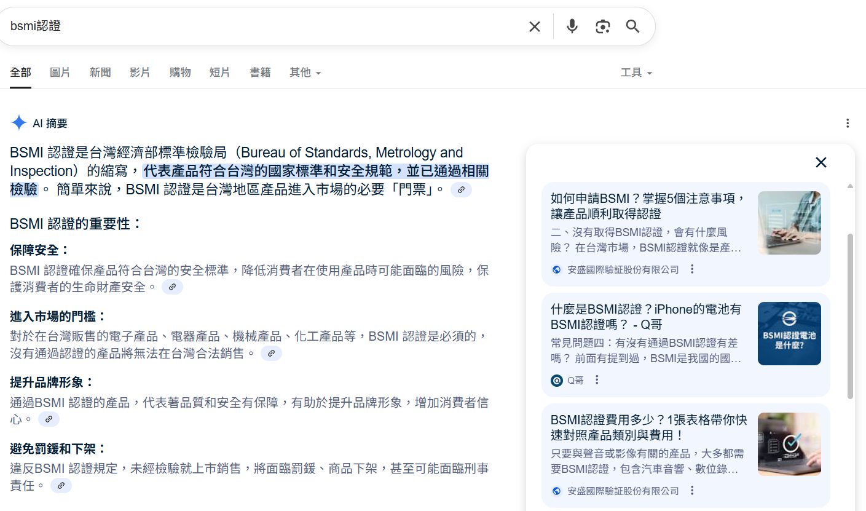The height and width of the screenshot is (511, 866).
Task: Open source link chip under 進入市場的門檻
Action: (x=272, y=353)
